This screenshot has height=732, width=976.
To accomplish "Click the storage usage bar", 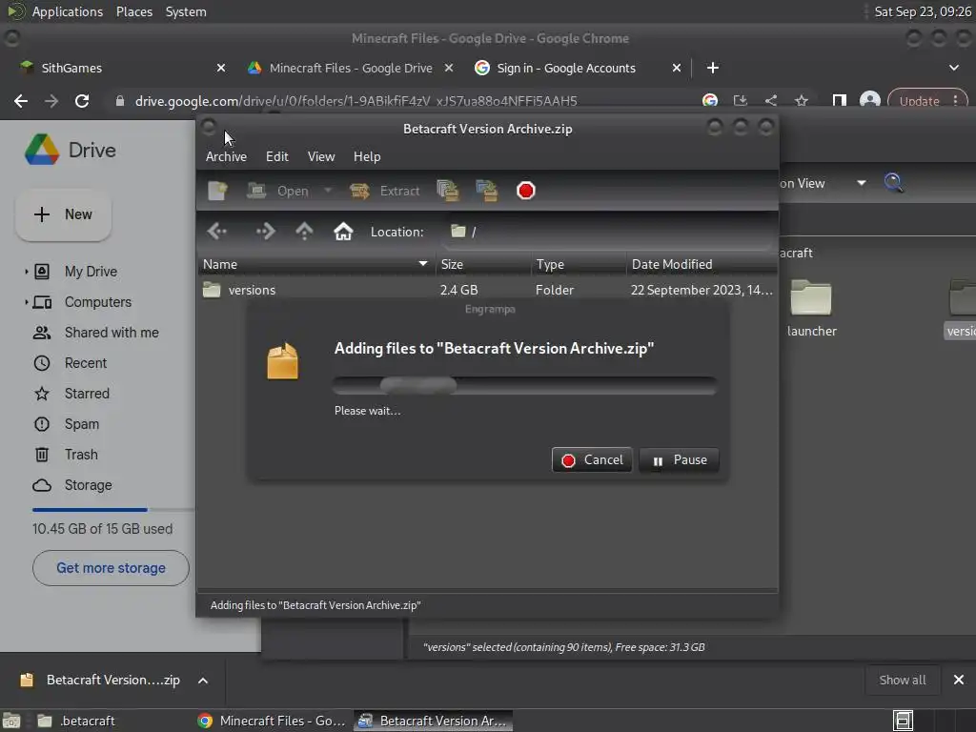I will tap(113, 510).
